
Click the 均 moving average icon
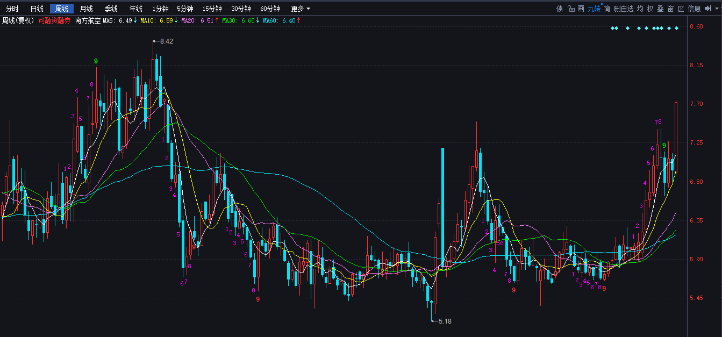[x=640, y=9]
